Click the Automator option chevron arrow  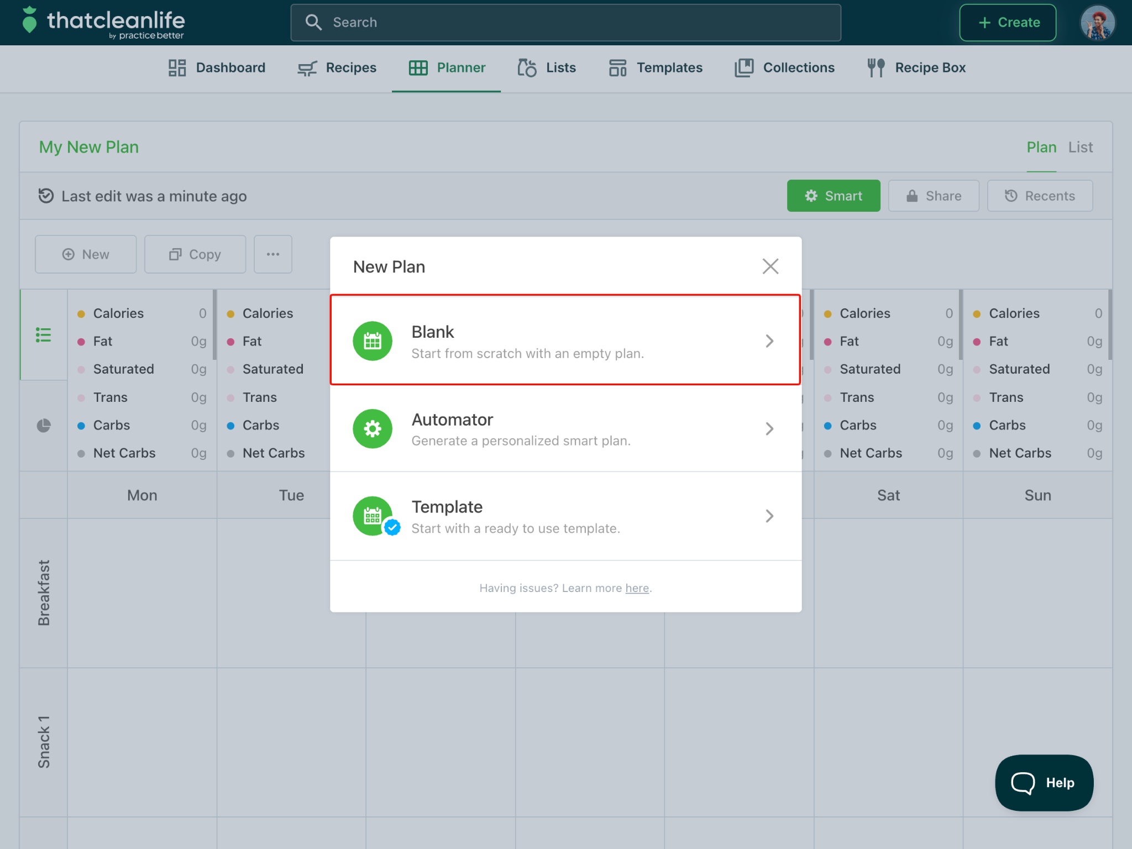[x=769, y=428]
